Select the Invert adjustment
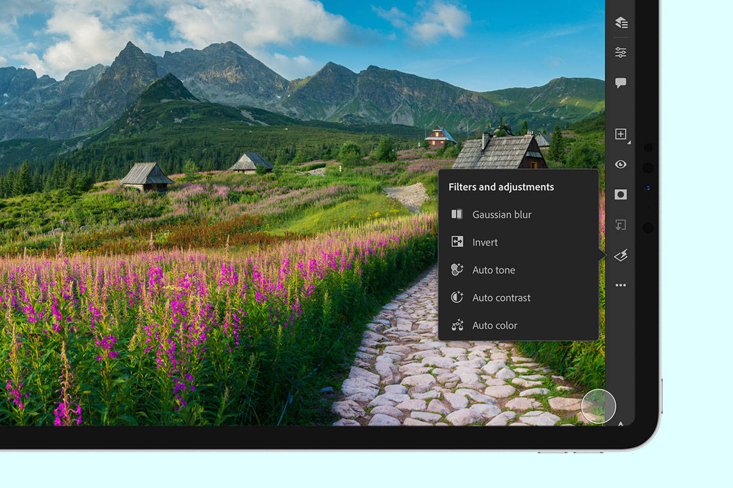 click(x=518, y=242)
